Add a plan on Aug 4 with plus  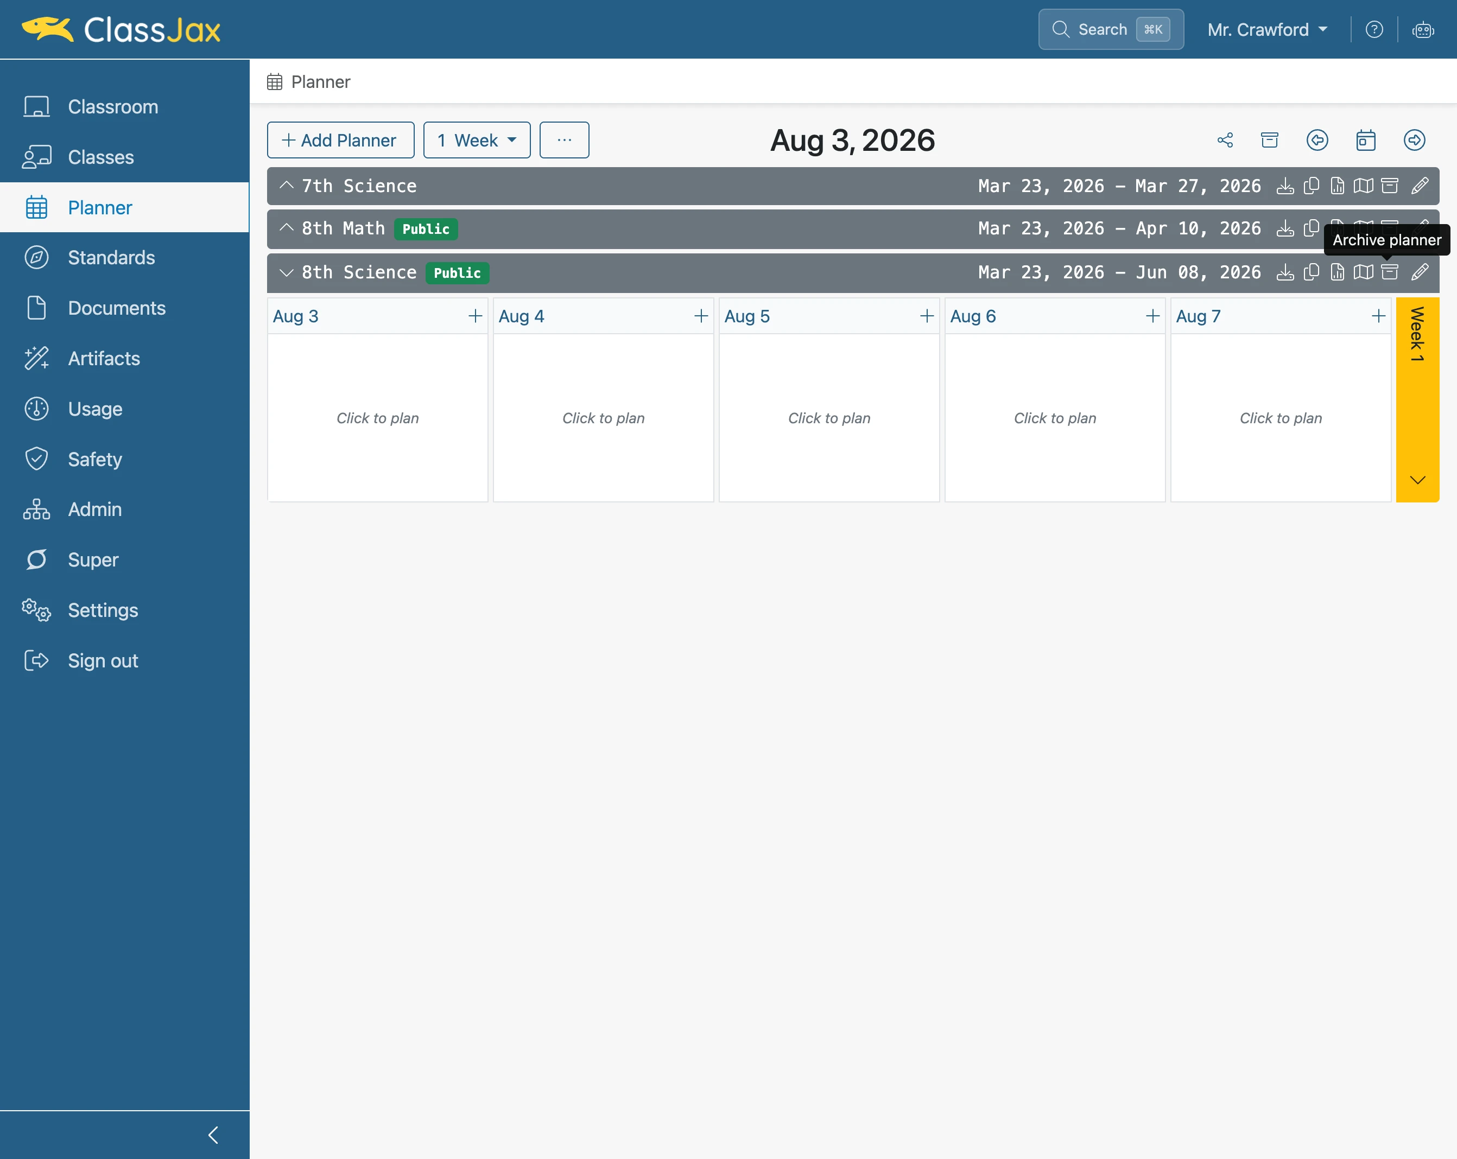tap(701, 316)
